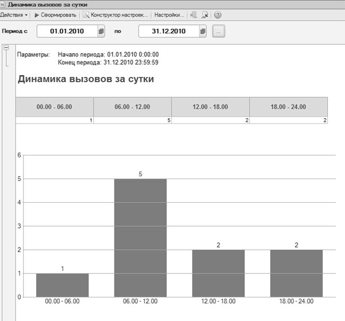Click the start date field 01.01.2010
The width and height of the screenshot is (345, 321).
(67, 31)
